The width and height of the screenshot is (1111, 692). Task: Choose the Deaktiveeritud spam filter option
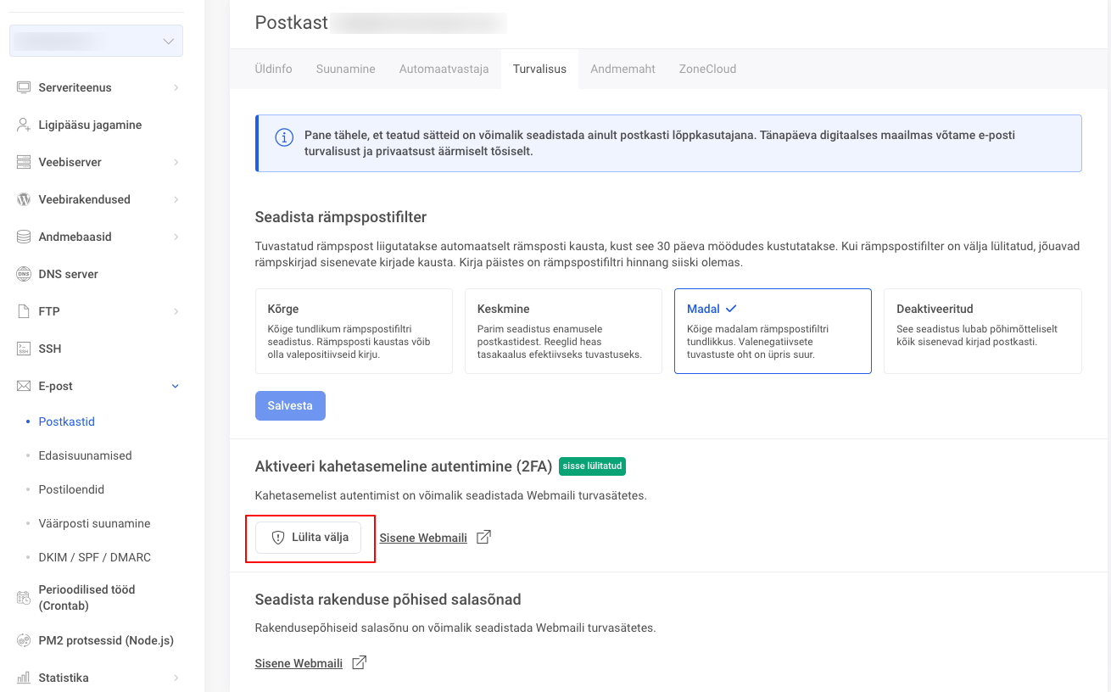(x=982, y=331)
